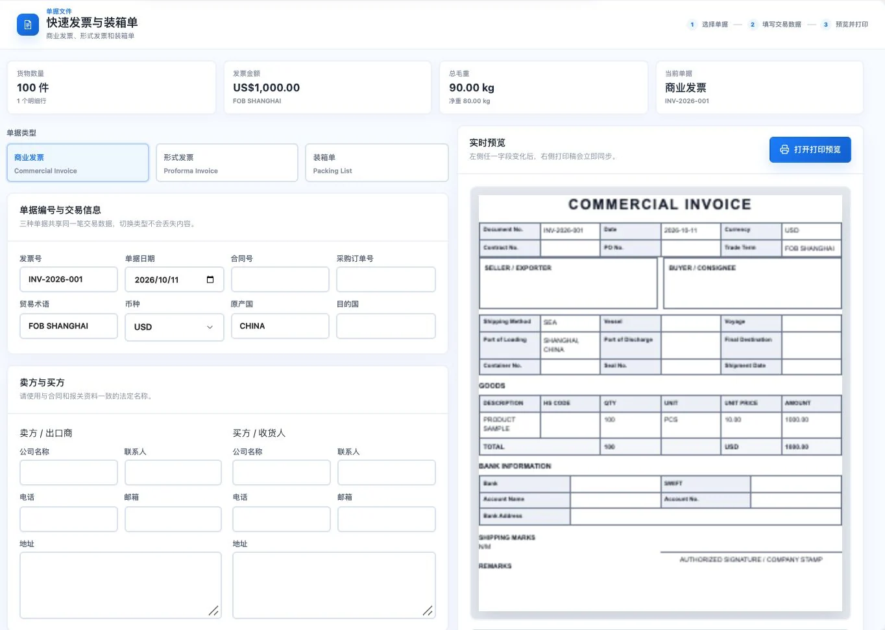Select the seller (卖方) 电话 field
885x630 pixels.
pyautogui.click(x=69, y=519)
